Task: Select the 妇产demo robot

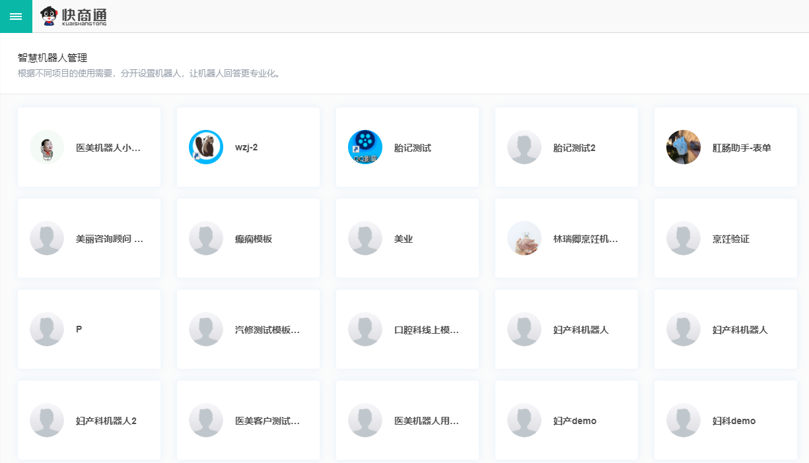Action: tap(567, 420)
